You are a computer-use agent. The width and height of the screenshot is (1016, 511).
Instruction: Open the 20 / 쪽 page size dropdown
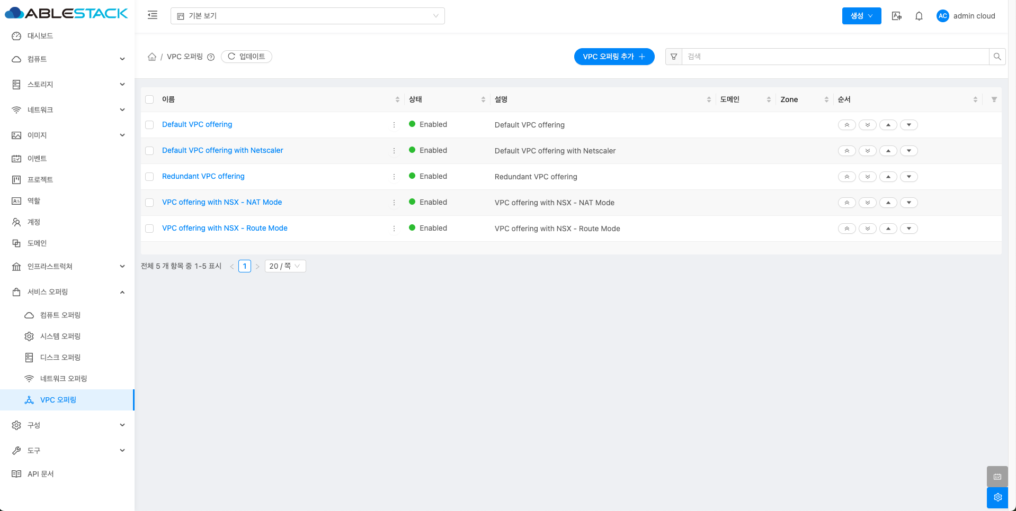(x=285, y=266)
